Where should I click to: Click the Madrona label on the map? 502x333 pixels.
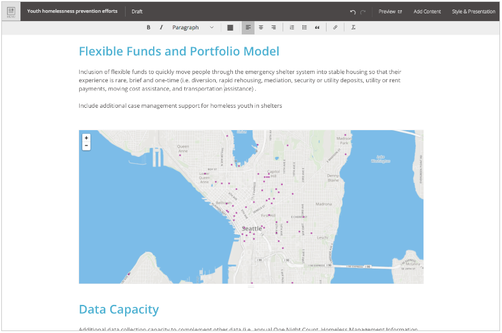323,204
